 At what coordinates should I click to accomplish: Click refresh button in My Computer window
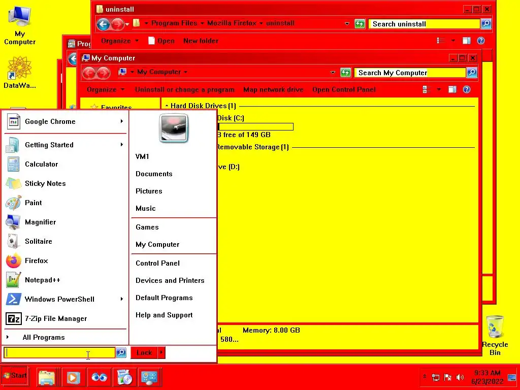click(x=345, y=73)
